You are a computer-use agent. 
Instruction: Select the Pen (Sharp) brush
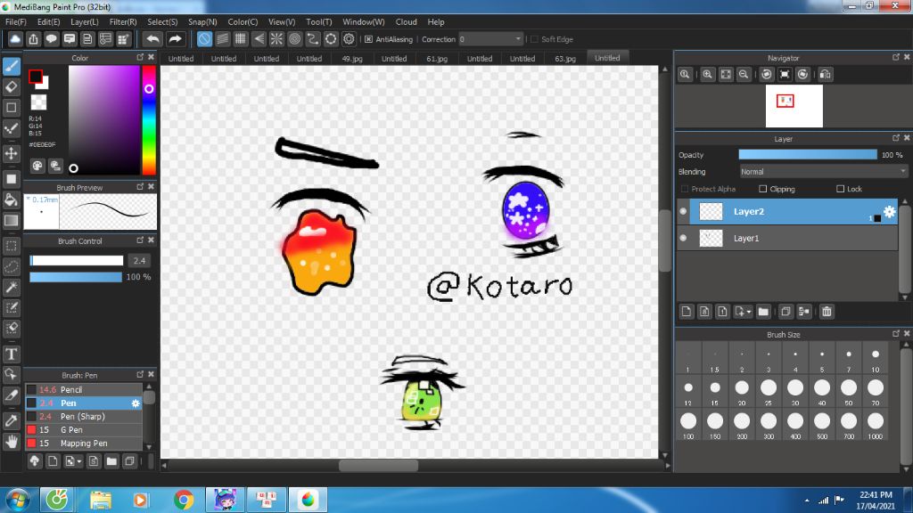pos(84,417)
